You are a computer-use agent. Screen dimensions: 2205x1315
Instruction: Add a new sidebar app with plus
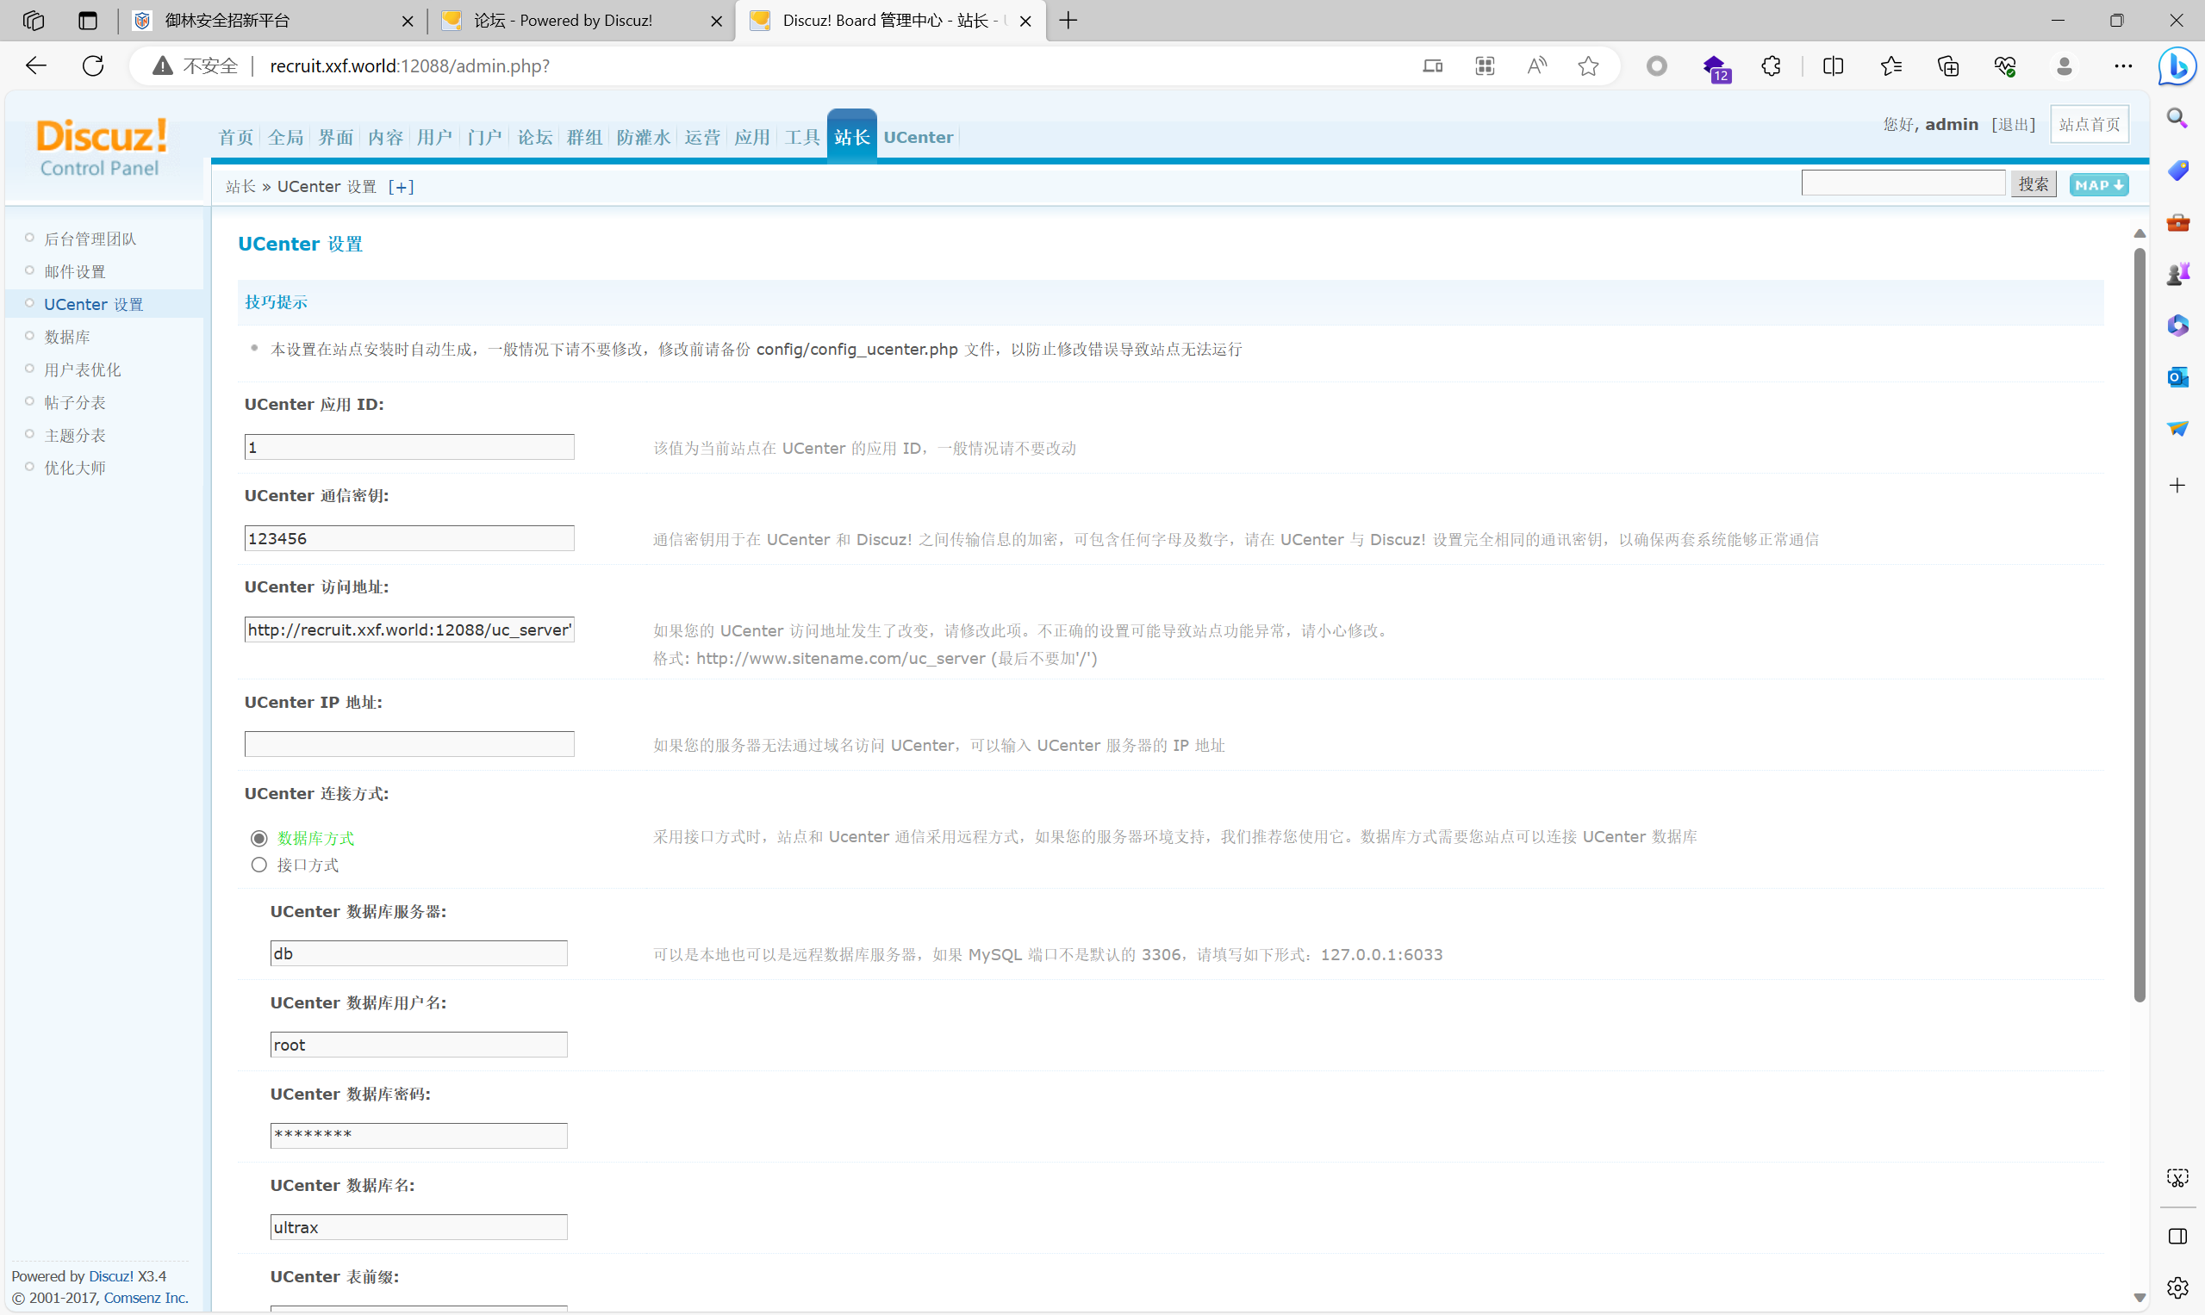tap(2177, 485)
